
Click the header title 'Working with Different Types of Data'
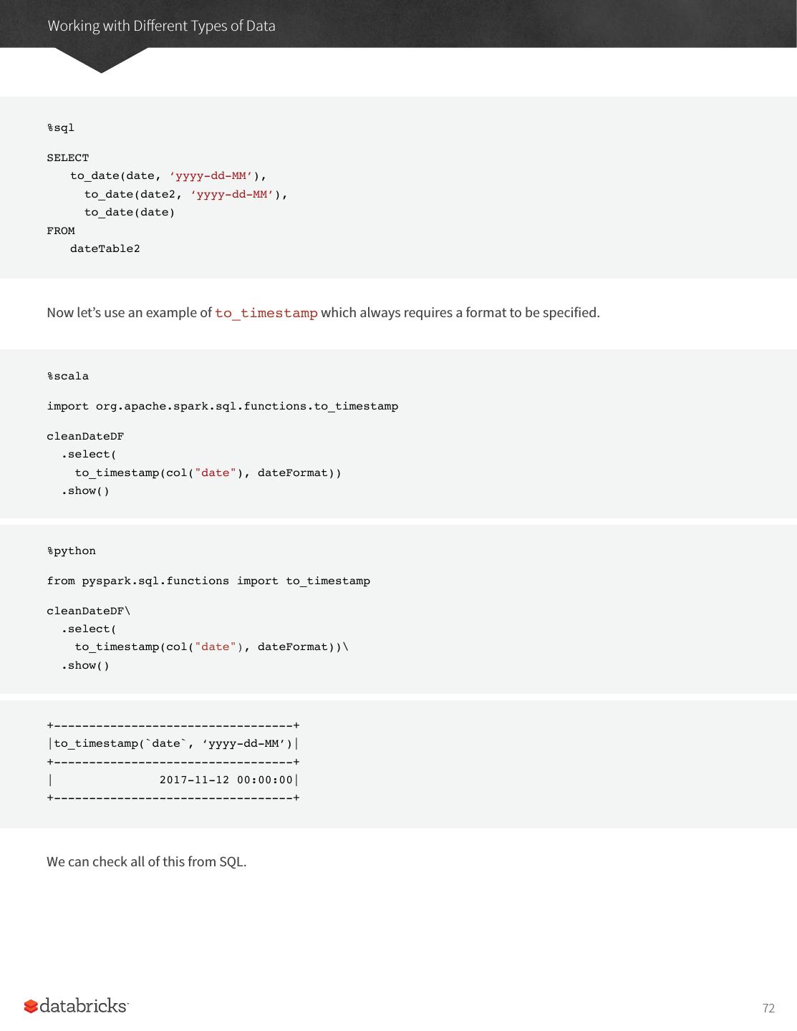tap(161, 26)
